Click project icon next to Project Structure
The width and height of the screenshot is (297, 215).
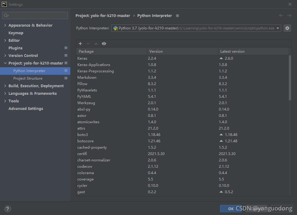pos(66,78)
